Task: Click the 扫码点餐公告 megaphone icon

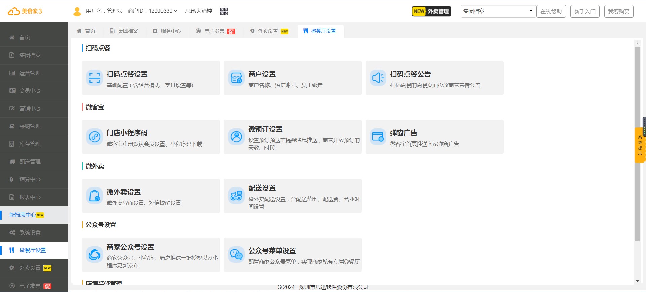Action: [378, 78]
